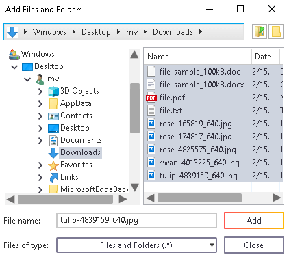This screenshot has height=257, width=289.
Task: Click tree panel vertical scrollbar thumb
Action: click(135, 108)
